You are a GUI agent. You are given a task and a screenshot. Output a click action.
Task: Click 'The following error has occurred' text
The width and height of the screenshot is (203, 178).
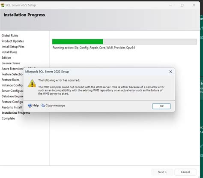[59, 80]
